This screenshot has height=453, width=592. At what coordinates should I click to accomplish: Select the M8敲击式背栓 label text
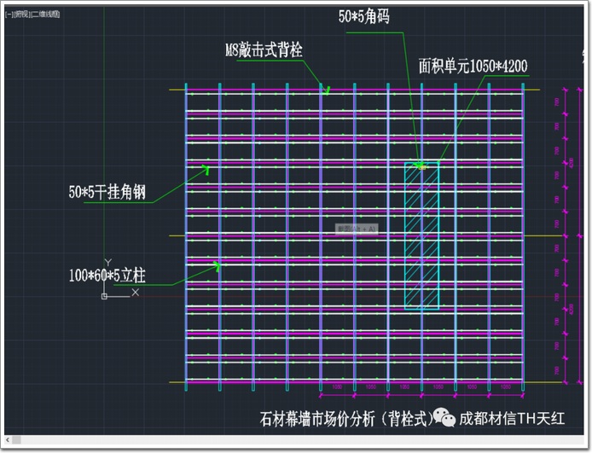click(x=263, y=51)
